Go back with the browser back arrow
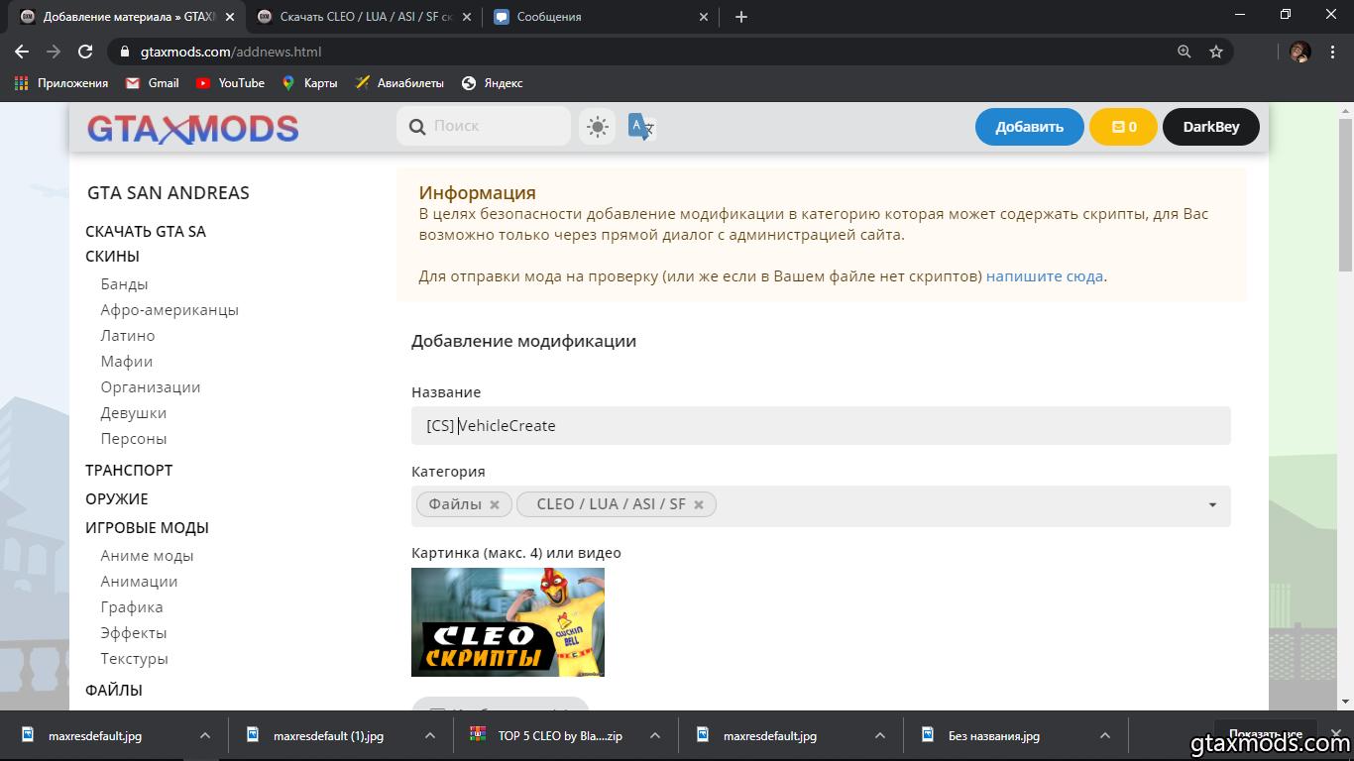1354x761 pixels. point(22,52)
